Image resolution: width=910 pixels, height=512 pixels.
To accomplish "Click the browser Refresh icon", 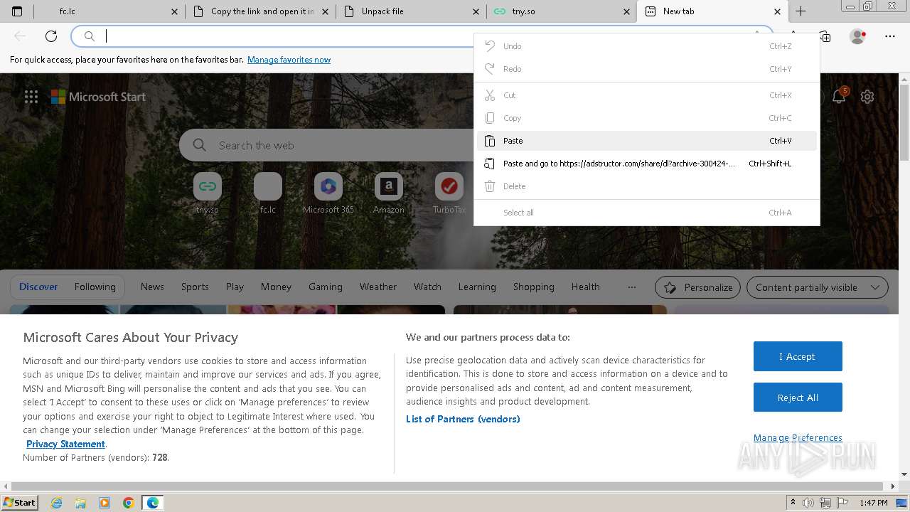I will (51, 36).
